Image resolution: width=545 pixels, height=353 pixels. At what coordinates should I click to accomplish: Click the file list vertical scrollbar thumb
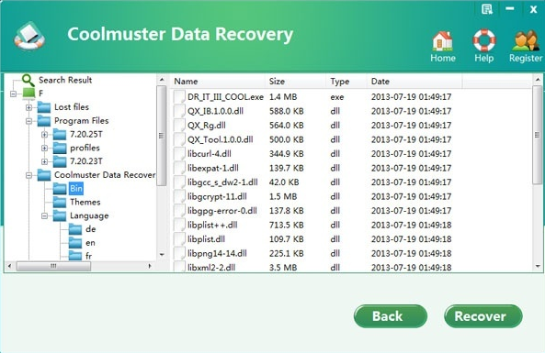tap(537, 135)
